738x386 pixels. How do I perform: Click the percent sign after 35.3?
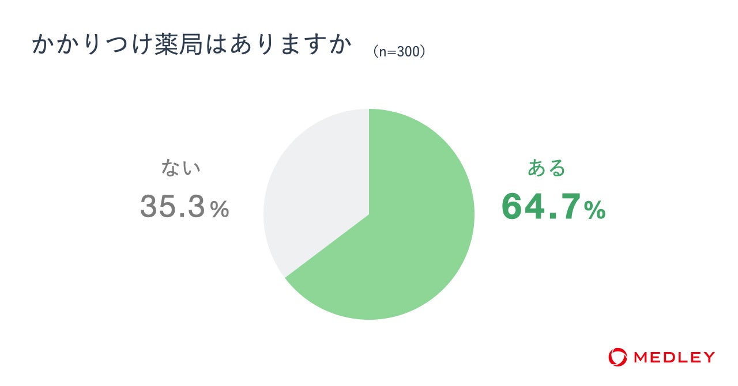[220, 209]
